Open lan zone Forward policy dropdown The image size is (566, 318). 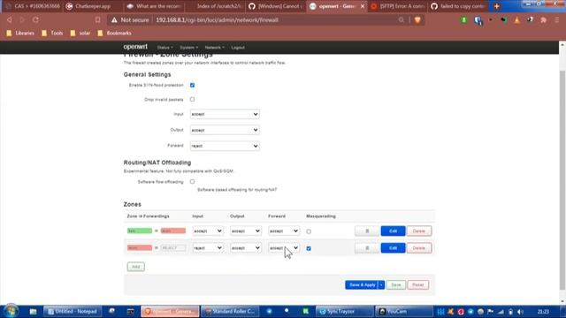[x=284, y=231]
